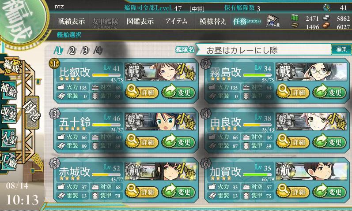Screen dimensions: 352x211
Task: Click the magnifier 詳細 for 比叡改
Action: pos(142,92)
